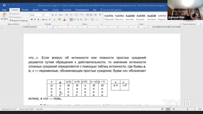Toggle the show paragraph marks ¶ icon
This screenshot has width=203, height=114.
click(100, 15)
